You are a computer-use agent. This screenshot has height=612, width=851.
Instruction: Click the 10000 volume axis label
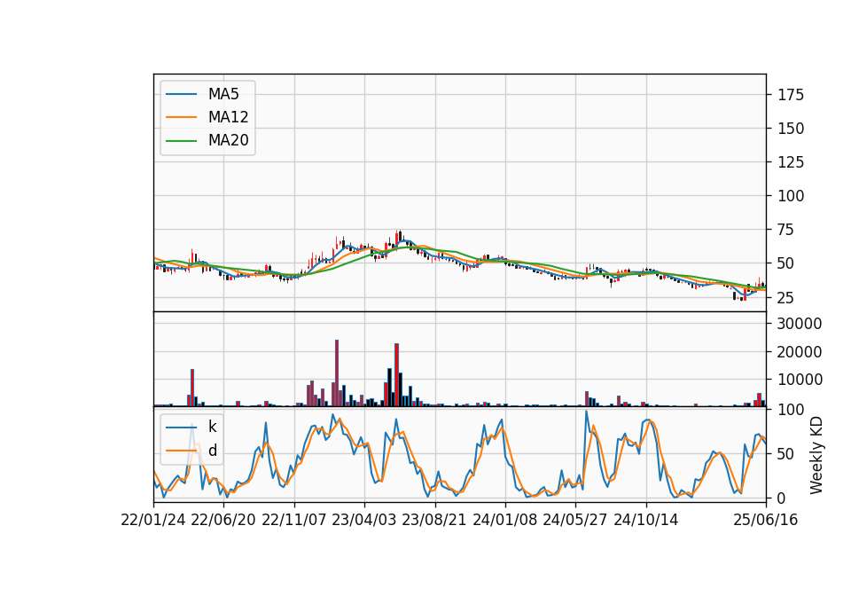pos(800,380)
